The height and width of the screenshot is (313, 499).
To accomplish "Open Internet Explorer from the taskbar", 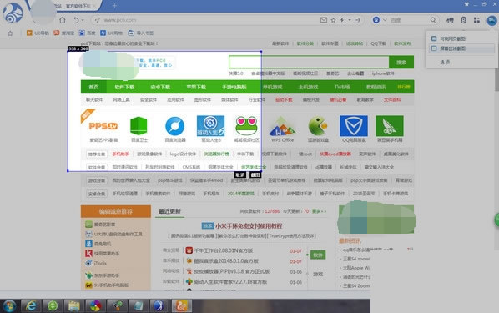I will pyautogui.click(x=31, y=306).
